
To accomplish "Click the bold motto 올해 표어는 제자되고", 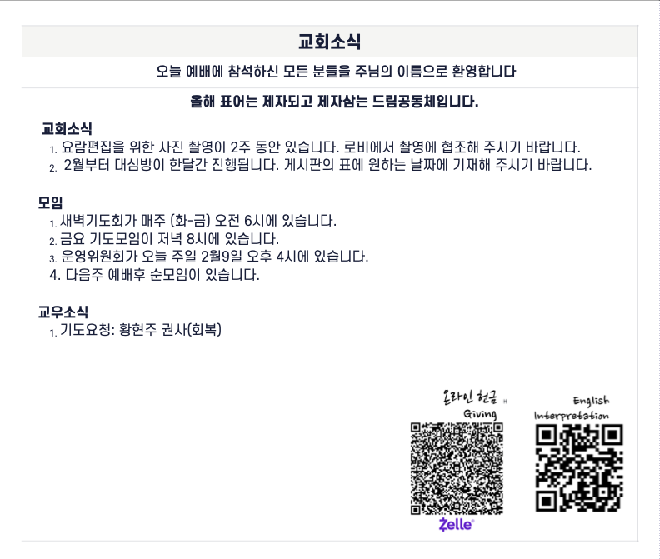I will click(334, 102).
